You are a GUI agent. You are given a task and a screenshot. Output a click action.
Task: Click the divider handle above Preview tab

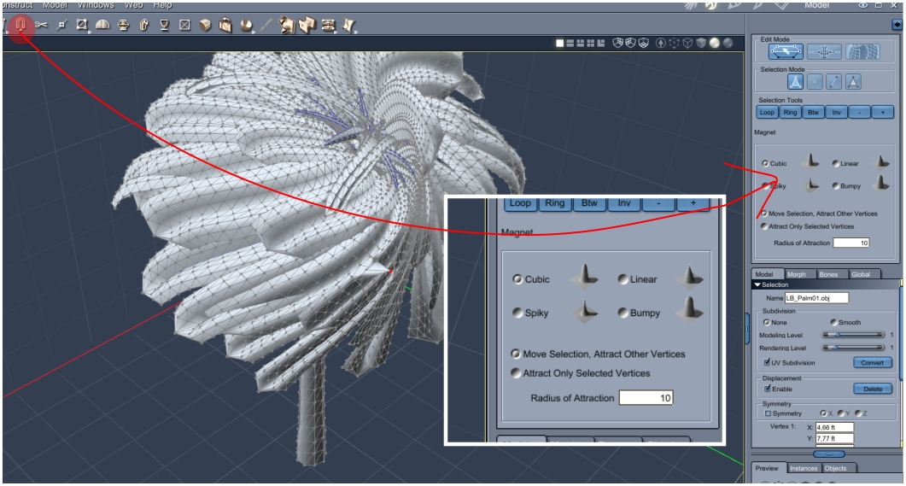(x=829, y=454)
